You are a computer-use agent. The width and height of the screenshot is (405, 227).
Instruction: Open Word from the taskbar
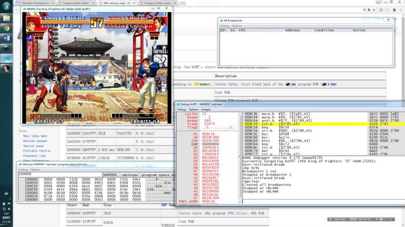[7, 38]
